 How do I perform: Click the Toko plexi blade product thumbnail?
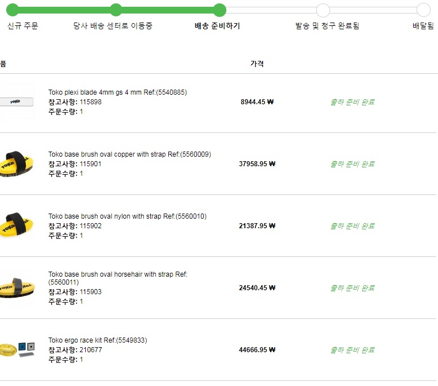pyautogui.click(x=16, y=102)
